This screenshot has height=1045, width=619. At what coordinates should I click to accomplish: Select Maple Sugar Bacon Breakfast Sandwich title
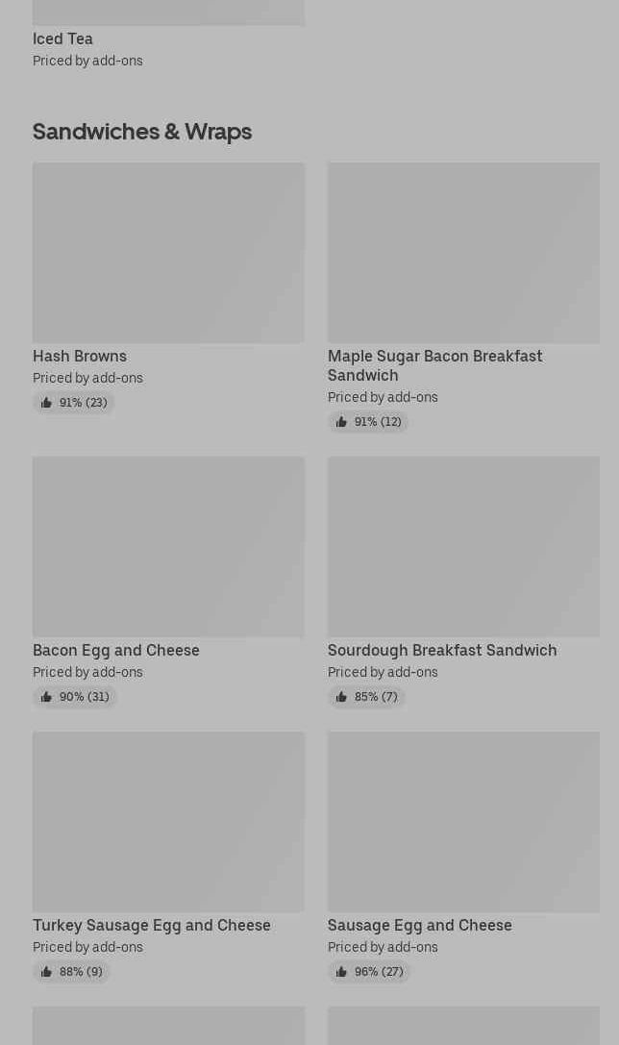coord(434,365)
